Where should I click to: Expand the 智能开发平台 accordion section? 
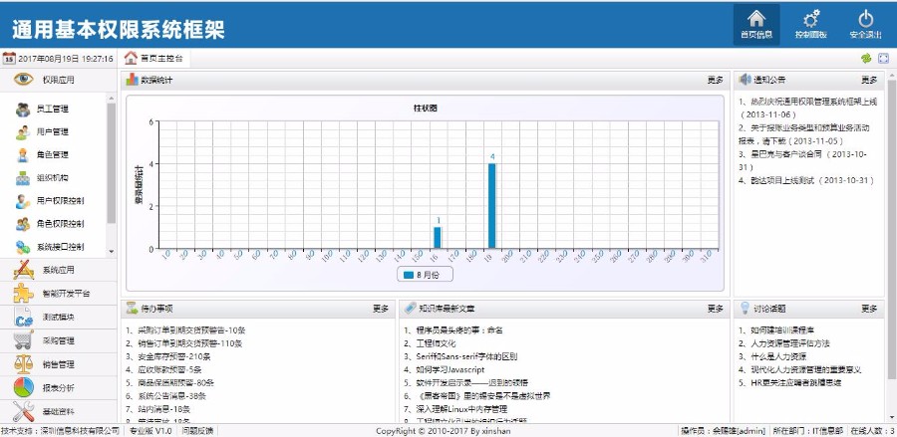[59, 294]
